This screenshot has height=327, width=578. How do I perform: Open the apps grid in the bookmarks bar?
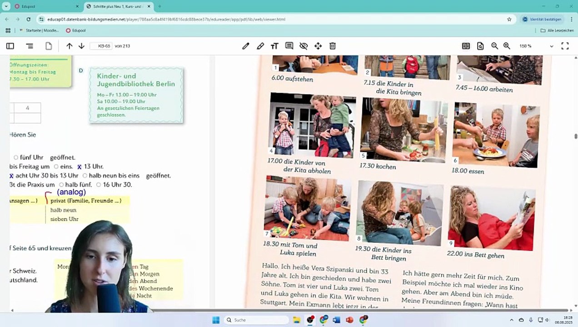point(8,30)
